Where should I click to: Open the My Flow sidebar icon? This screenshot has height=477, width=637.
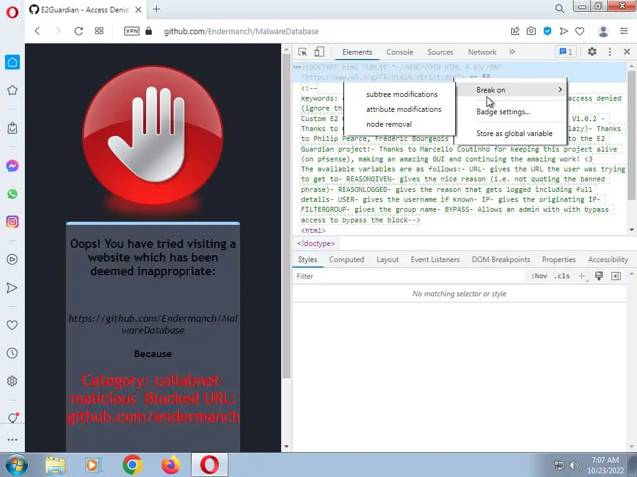click(12, 288)
